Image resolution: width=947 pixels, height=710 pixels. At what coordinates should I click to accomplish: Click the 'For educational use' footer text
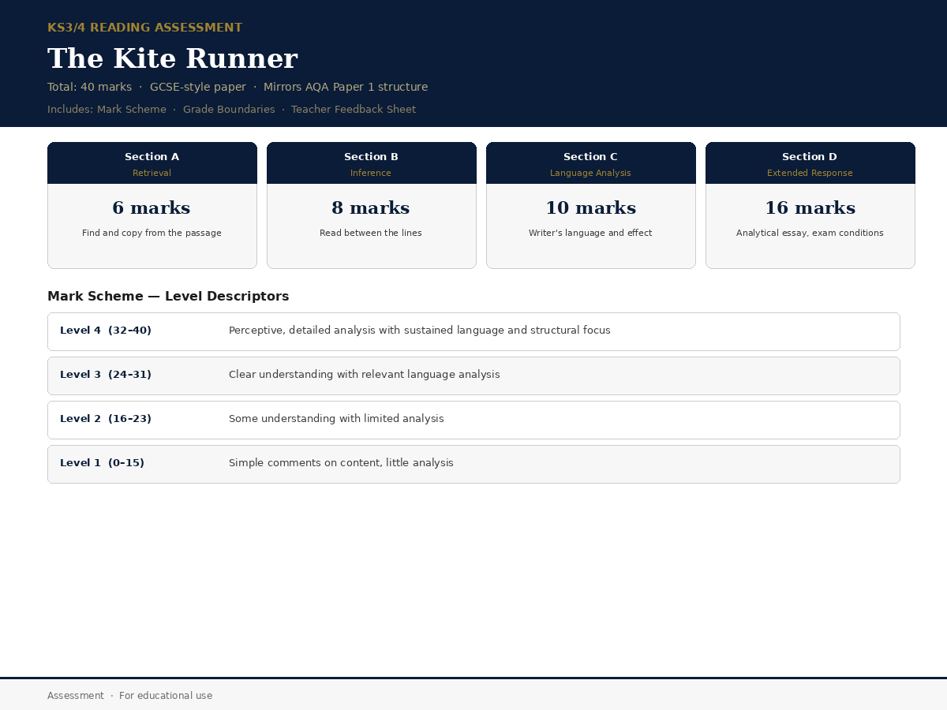pos(166,696)
